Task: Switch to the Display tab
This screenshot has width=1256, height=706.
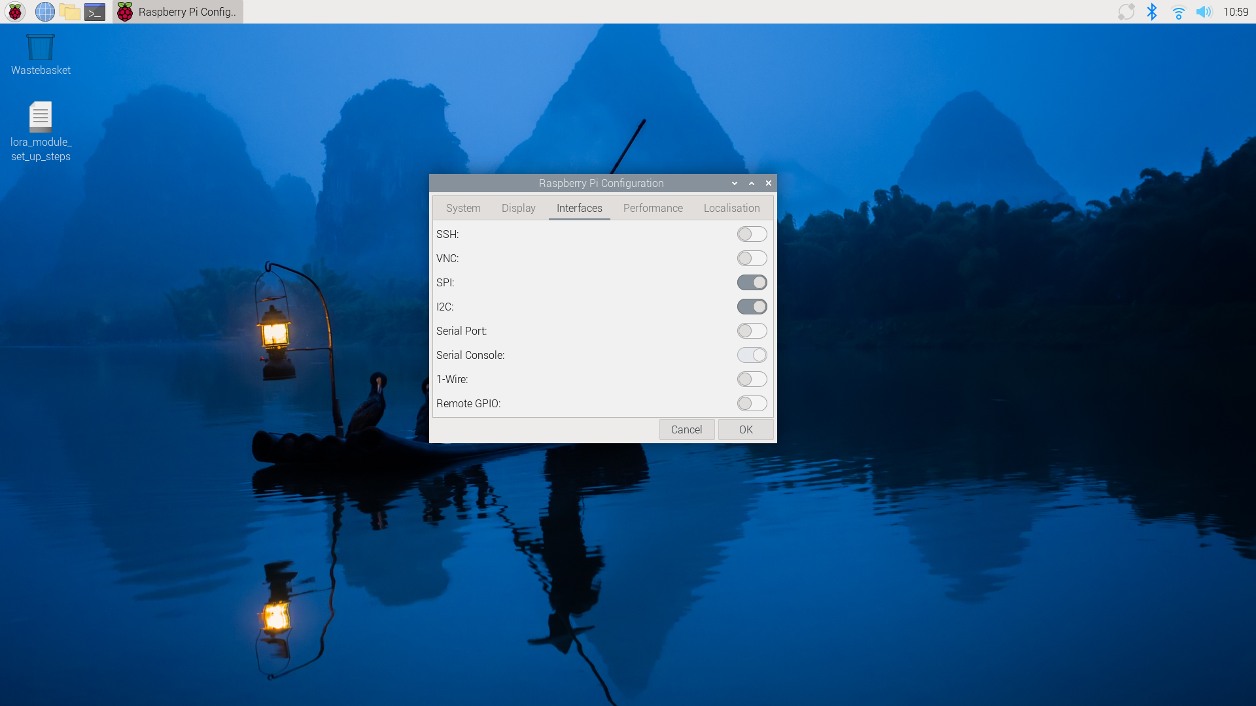Action: point(519,208)
